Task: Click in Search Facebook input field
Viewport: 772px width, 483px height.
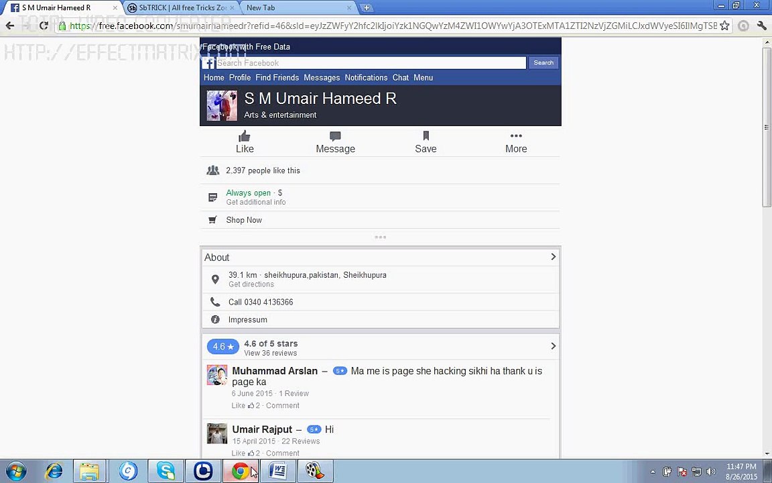Action: click(x=371, y=63)
